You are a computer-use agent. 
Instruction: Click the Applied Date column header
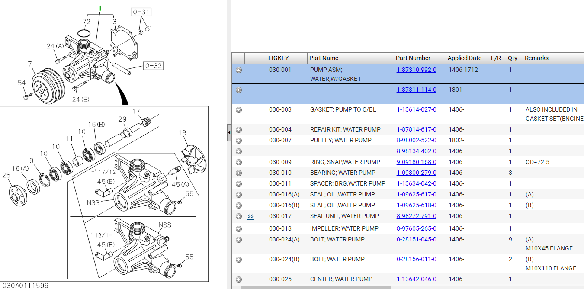(x=464, y=58)
